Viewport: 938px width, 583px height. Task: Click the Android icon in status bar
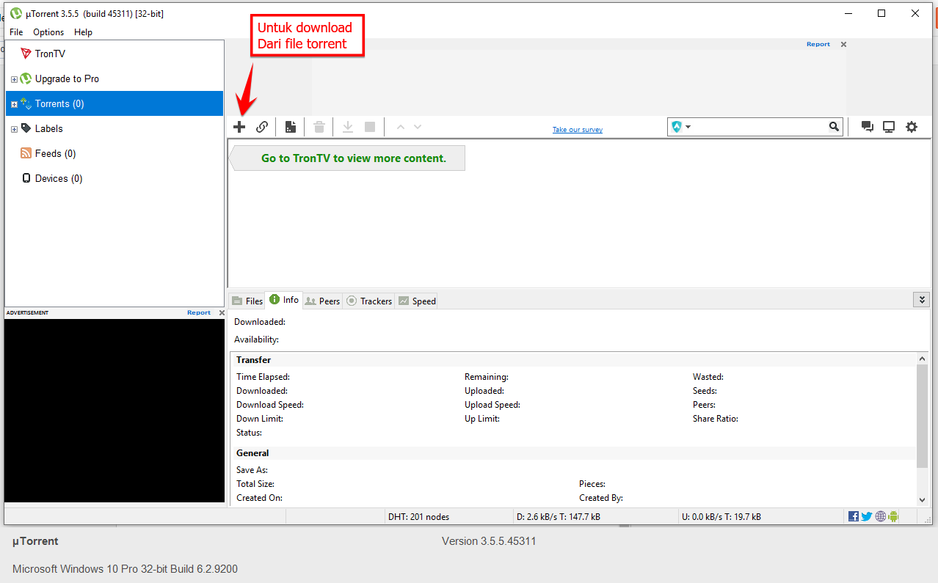click(x=893, y=516)
